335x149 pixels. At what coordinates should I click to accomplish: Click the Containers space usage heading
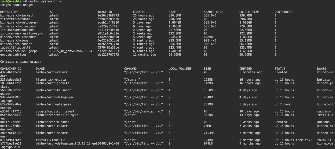20,62
